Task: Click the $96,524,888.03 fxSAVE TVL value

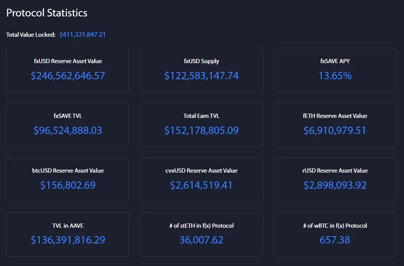Action: click(68, 131)
